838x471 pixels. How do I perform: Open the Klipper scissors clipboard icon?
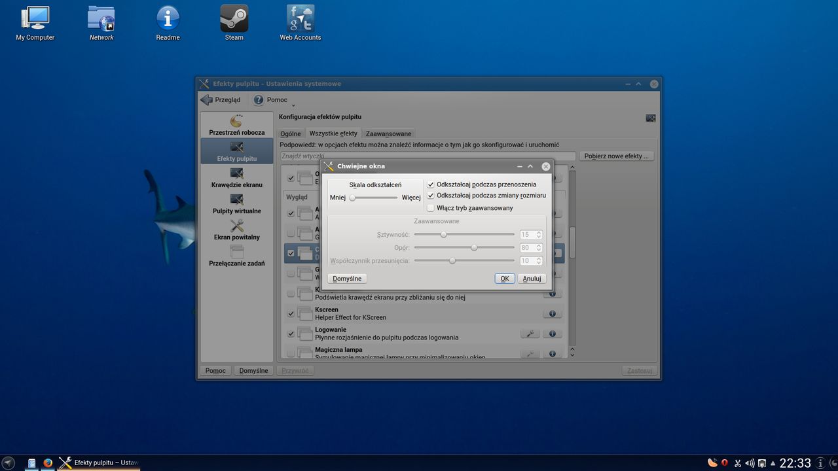pos(738,463)
